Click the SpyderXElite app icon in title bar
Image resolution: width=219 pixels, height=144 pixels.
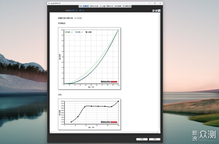tap(49, 3)
